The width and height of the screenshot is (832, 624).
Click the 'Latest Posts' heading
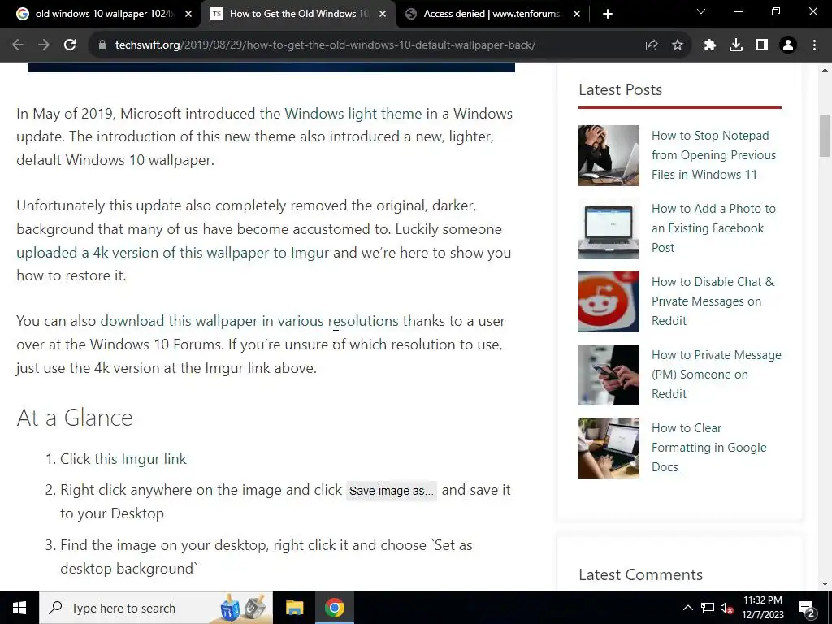pyautogui.click(x=620, y=89)
